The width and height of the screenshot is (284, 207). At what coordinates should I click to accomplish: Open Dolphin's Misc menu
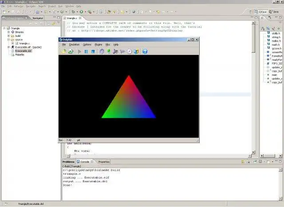[x=108, y=44]
